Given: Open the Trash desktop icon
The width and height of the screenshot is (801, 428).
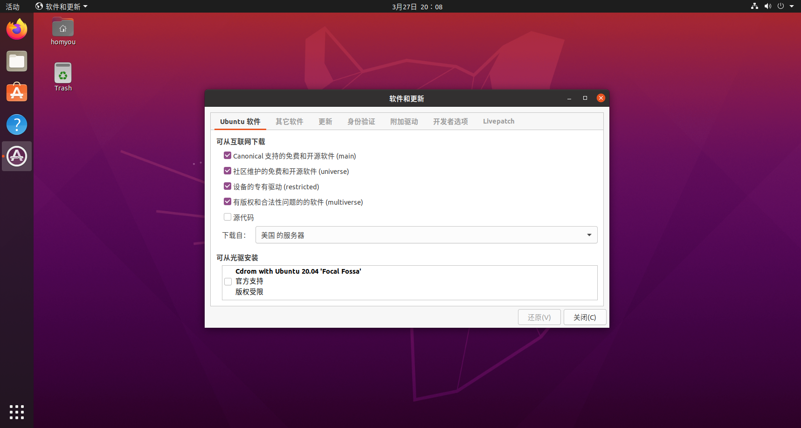Looking at the screenshot, I should pos(63,77).
